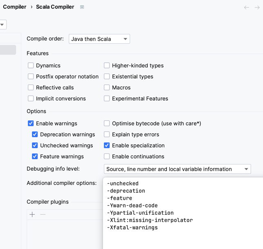Viewport: 263px width, 249px height.
Task: Remove compiler plugin with minus icon
Action: pos(43,214)
